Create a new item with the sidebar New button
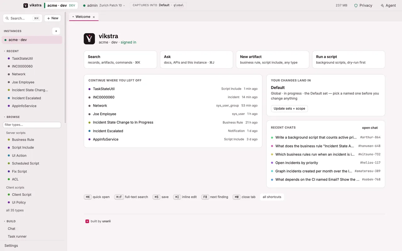The height and width of the screenshot is (251, 402). pyautogui.click(x=52, y=18)
